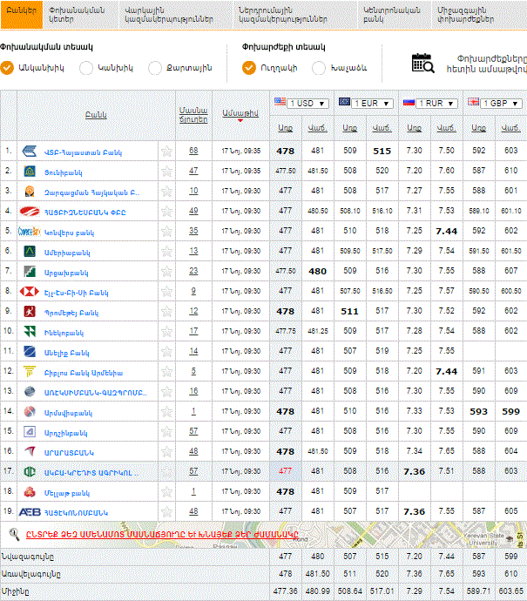Click the favorite star in the Արմսվիսբանկ row

[166, 411]
